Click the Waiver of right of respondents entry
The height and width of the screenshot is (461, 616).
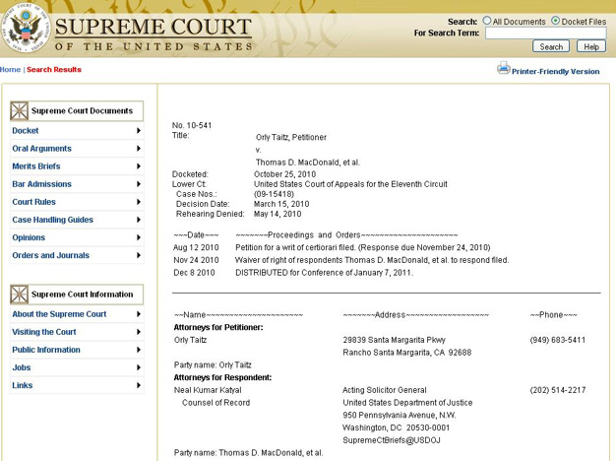tap(372, 260)
